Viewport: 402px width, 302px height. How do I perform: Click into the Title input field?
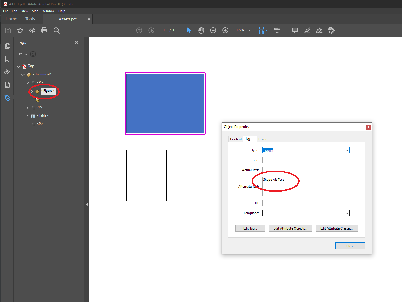click(303, 160)
